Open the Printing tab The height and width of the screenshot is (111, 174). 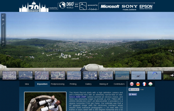coord(73,84)
